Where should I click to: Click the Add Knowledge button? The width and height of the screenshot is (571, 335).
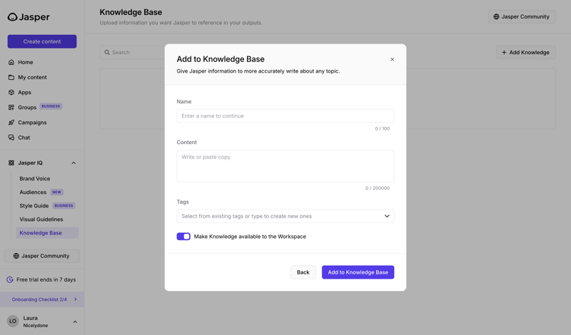pyautogui.click(x=526, y=52)
